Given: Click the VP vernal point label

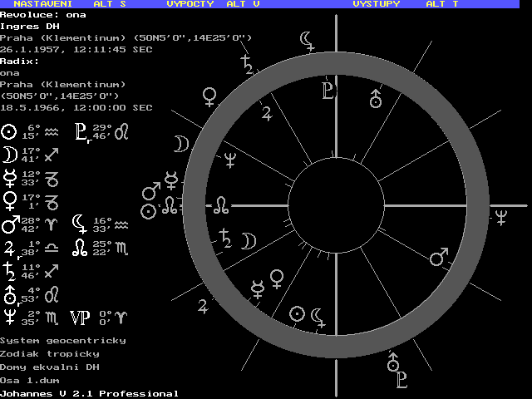Looking at the screenshot, I should [81, 316].
